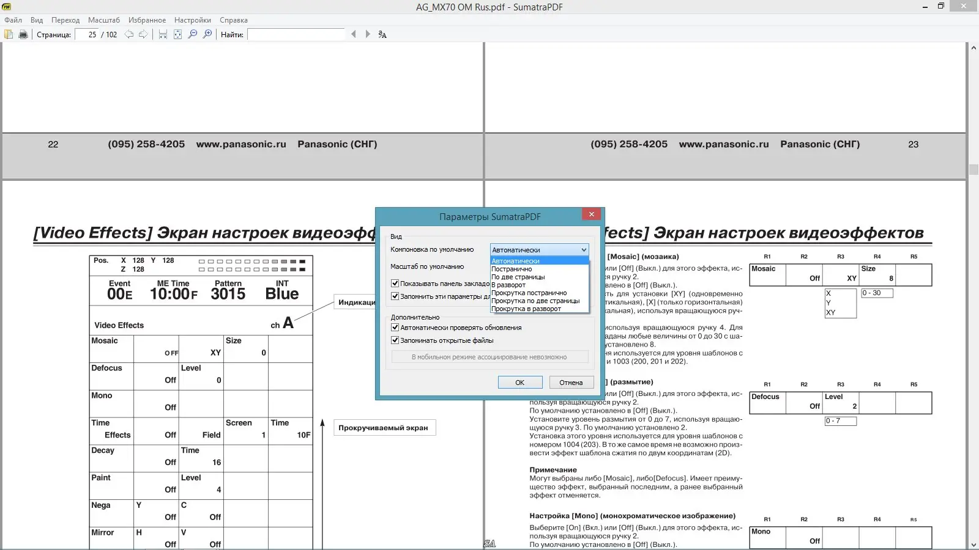
Task: Open a PDF file using the Open icon
Action: [8, 34]
